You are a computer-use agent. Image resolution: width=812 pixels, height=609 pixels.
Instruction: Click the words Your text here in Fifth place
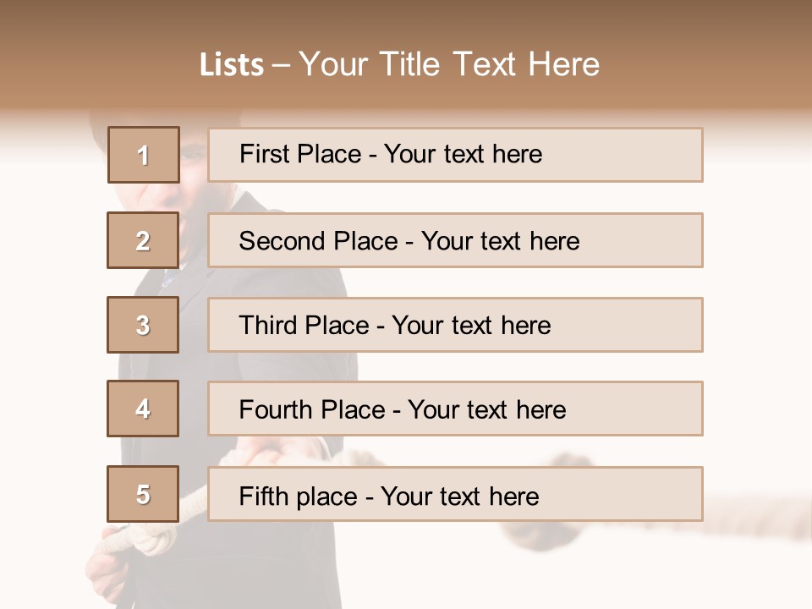[x=459, y=496]
